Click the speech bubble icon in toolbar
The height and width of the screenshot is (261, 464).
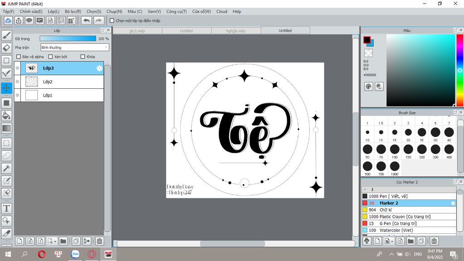coord(29,20)
